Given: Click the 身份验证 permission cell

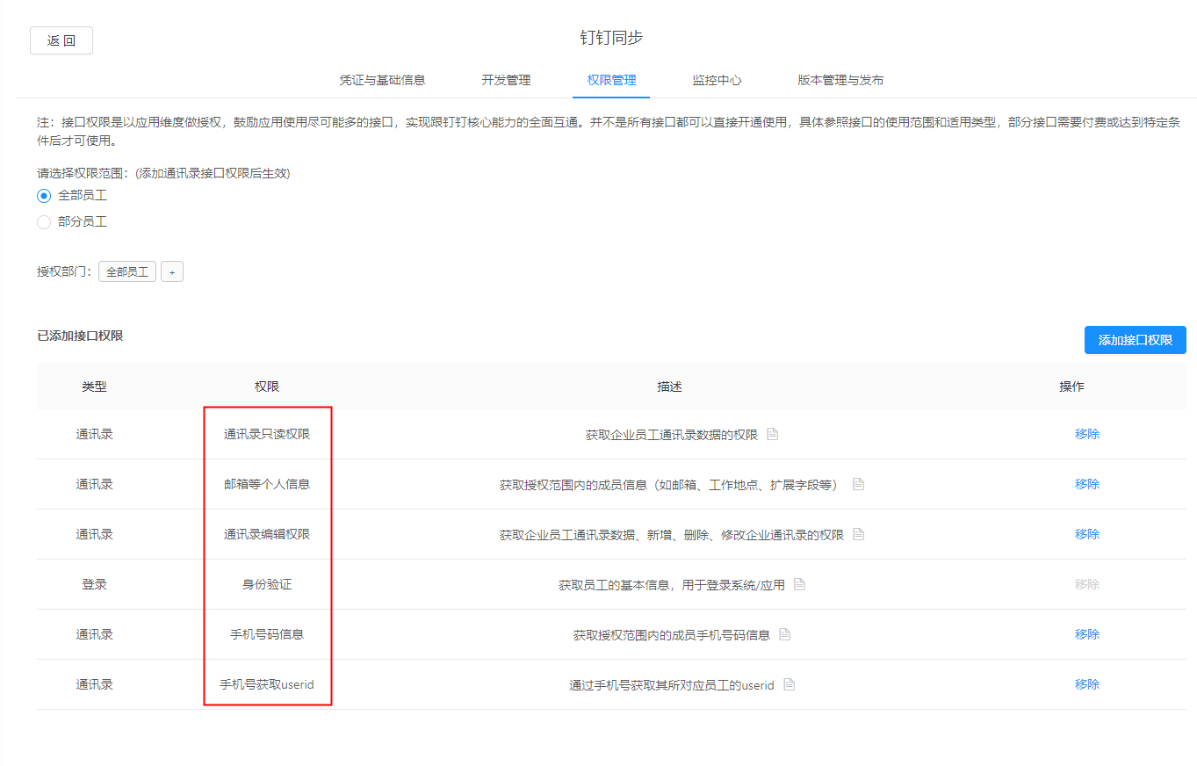Looking at the screenshot, I should pos(267,584).
